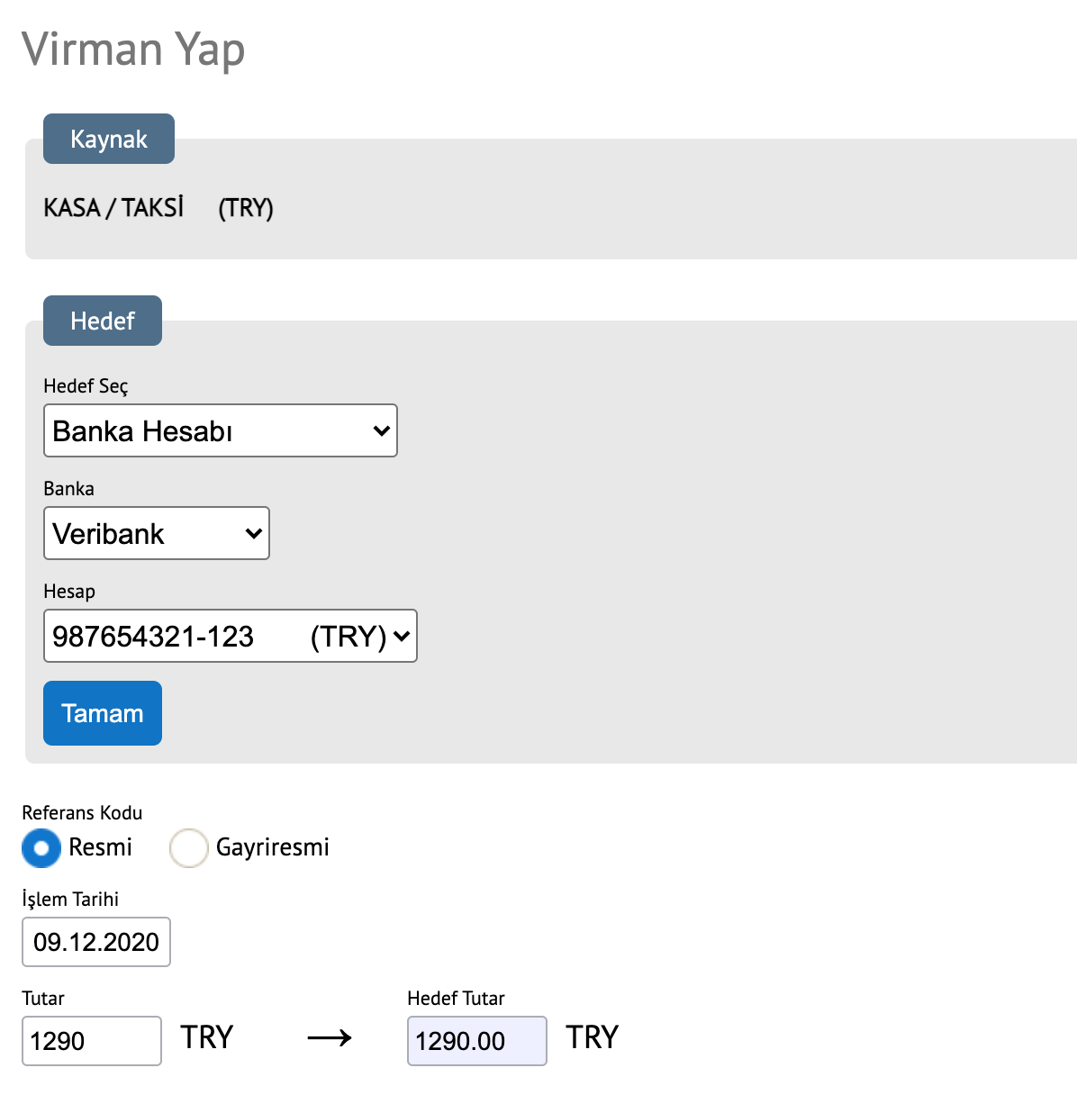Click the Hedef section label
The width and height of the screenshot is (1077, 1113).
pos(103,321)
